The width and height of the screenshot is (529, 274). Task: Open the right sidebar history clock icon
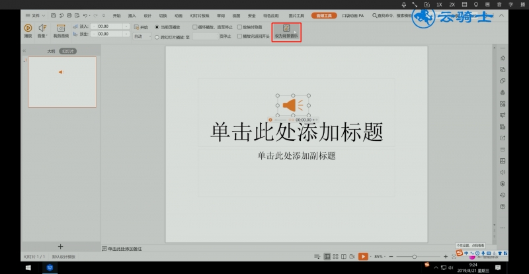pos(503,195)
